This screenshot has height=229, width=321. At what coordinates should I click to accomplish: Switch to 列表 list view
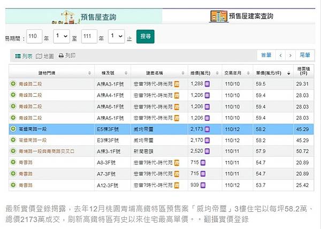pos(24,56)
